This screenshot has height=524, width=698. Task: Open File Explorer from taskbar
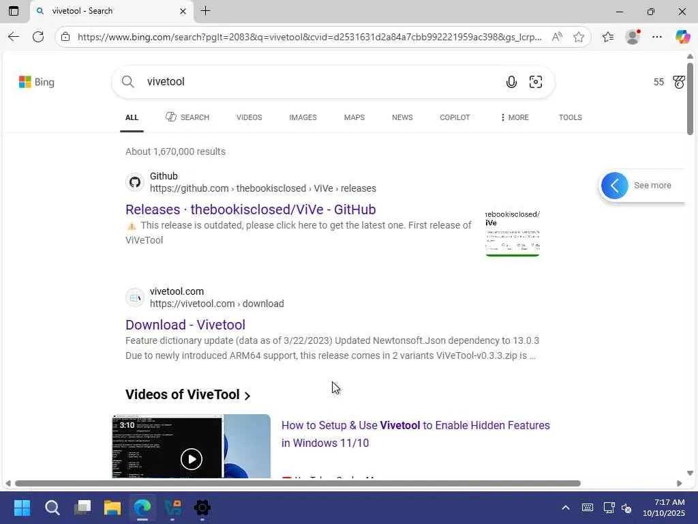[112, 508]
